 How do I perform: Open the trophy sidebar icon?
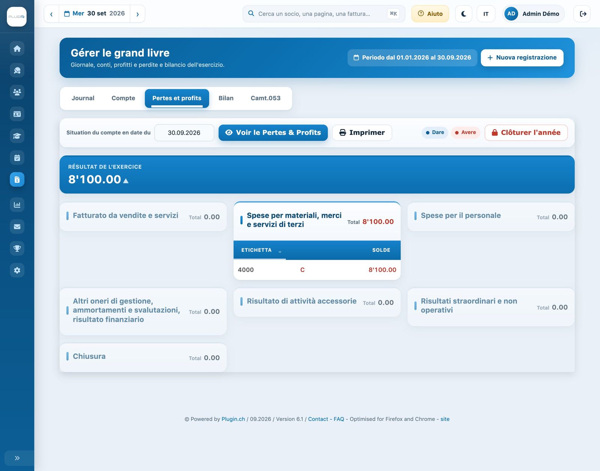[x=17, y=248]
